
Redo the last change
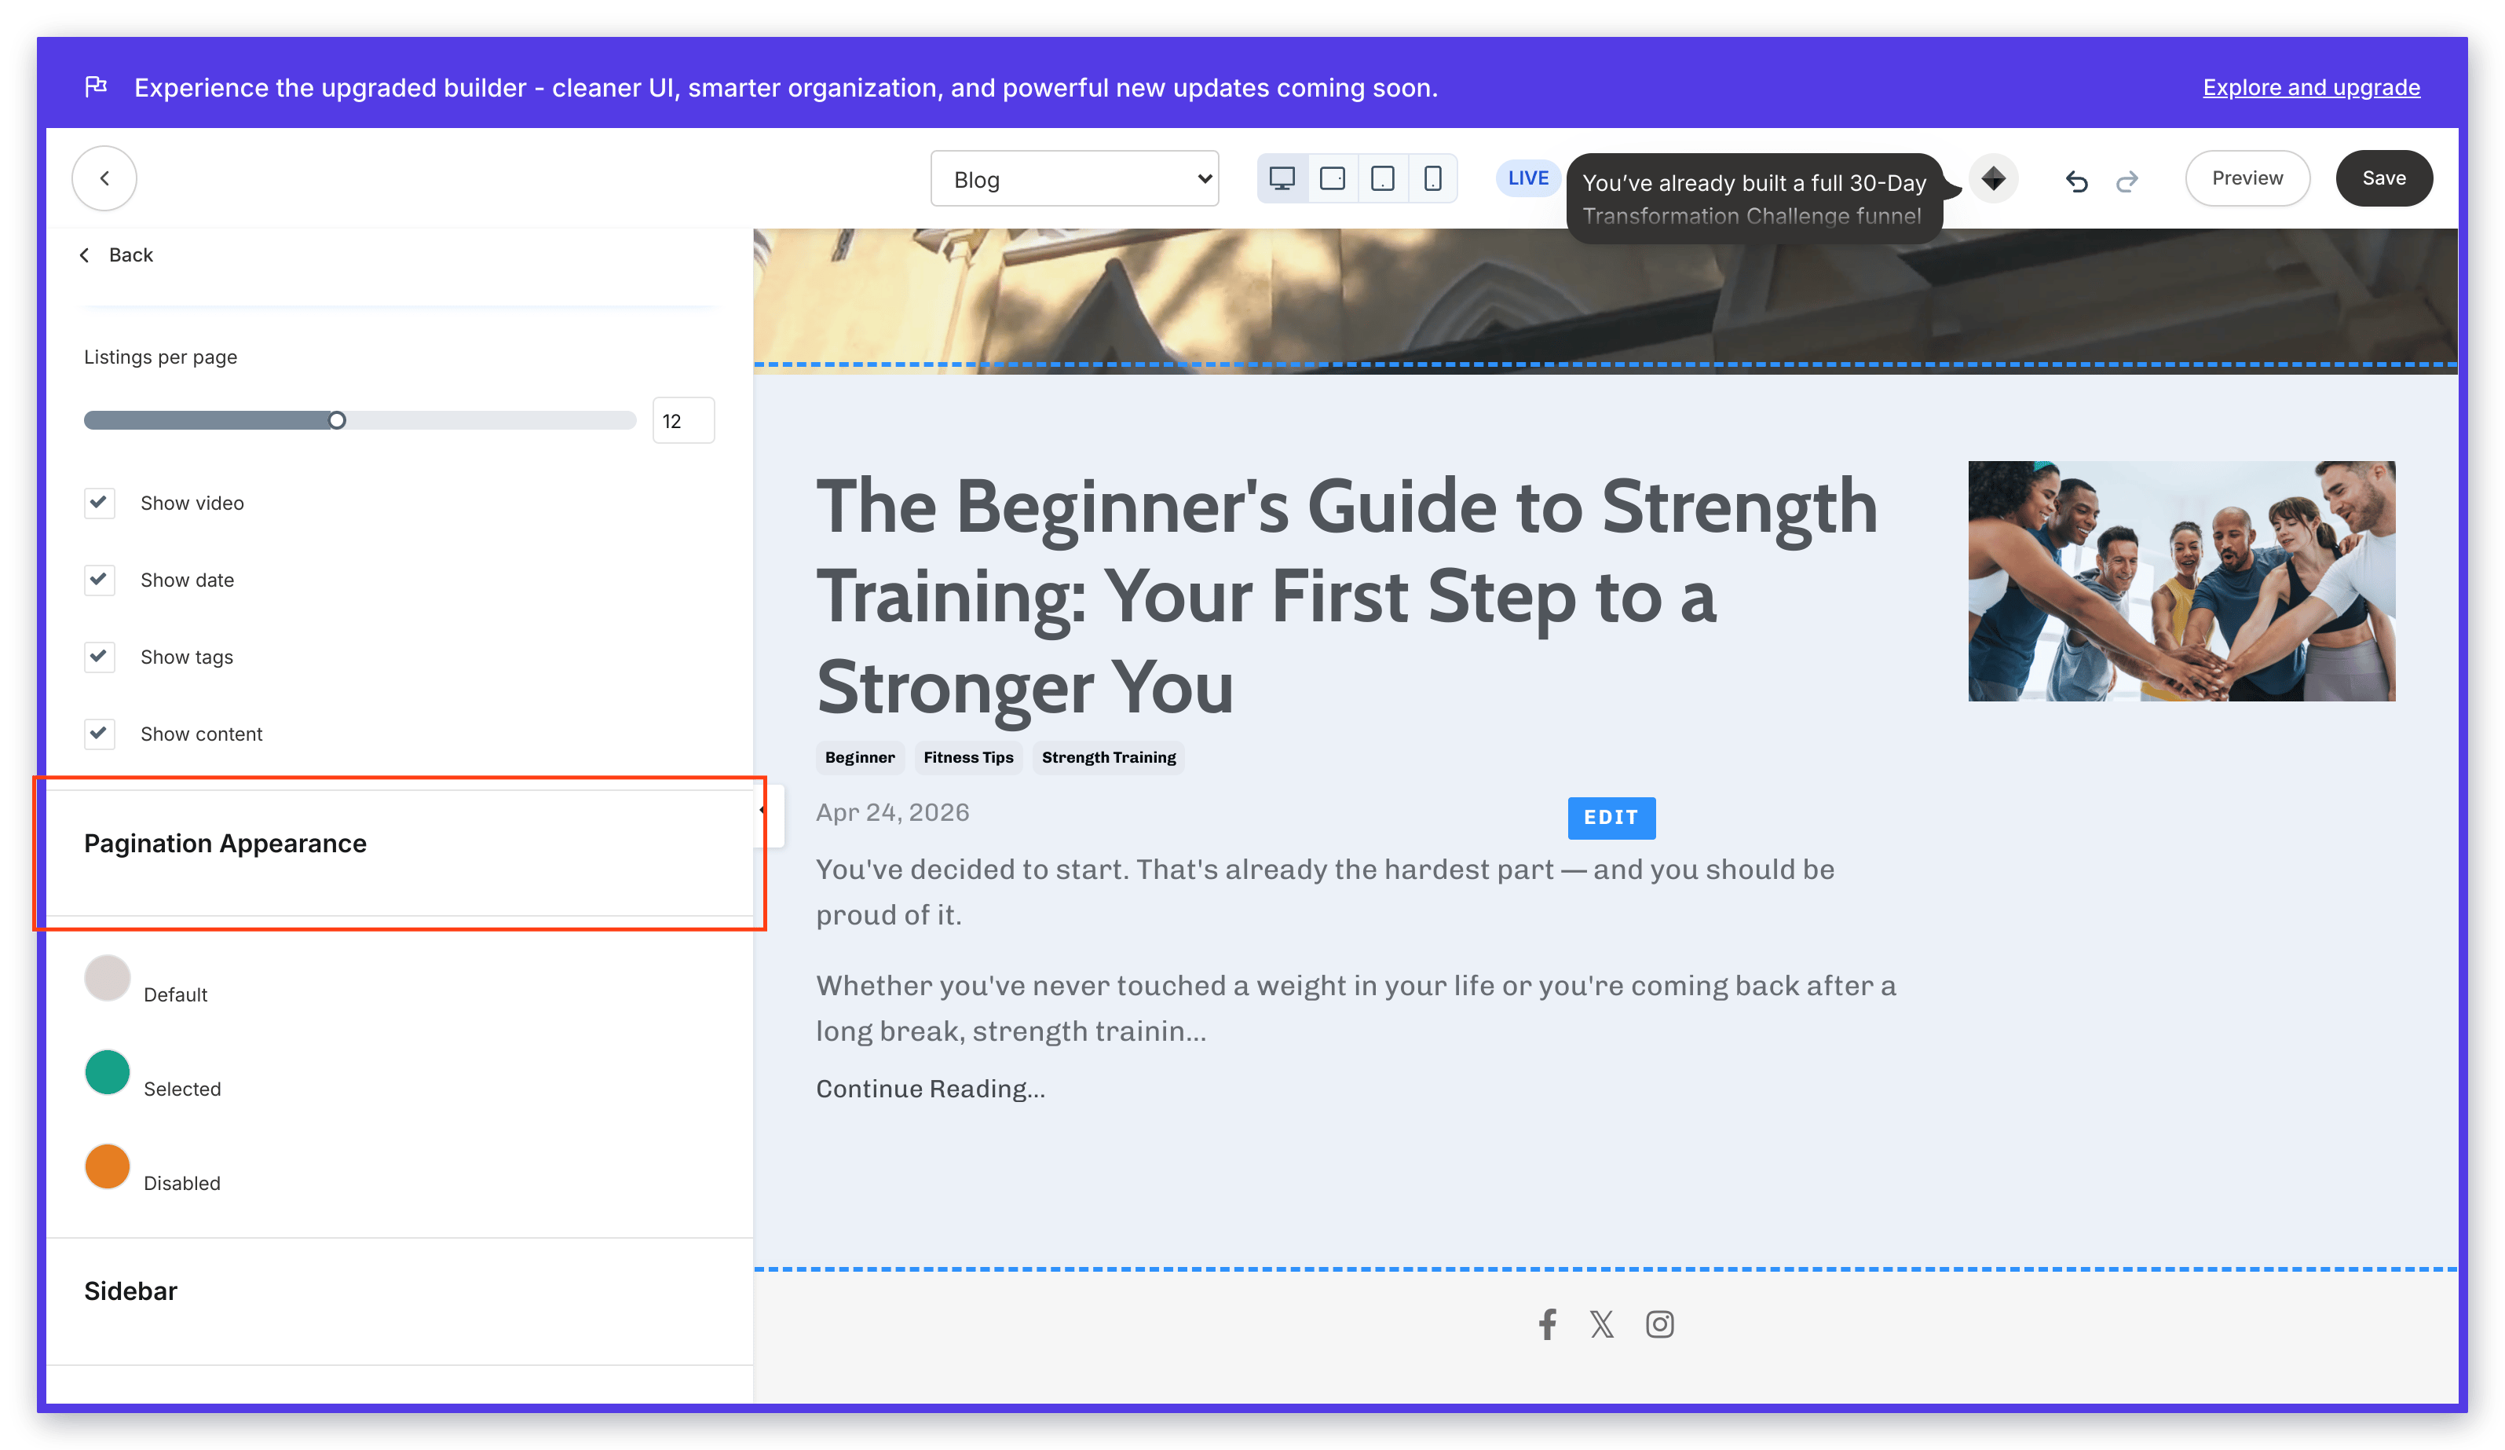coord(2127,180)
